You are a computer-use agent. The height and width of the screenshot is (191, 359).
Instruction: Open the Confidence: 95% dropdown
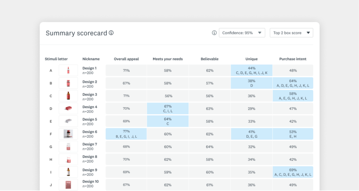pos(242,33)
